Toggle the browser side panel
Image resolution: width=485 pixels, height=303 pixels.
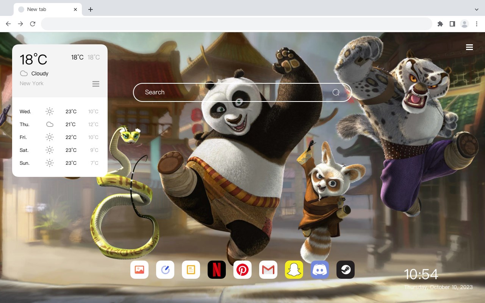coord(452,24)
